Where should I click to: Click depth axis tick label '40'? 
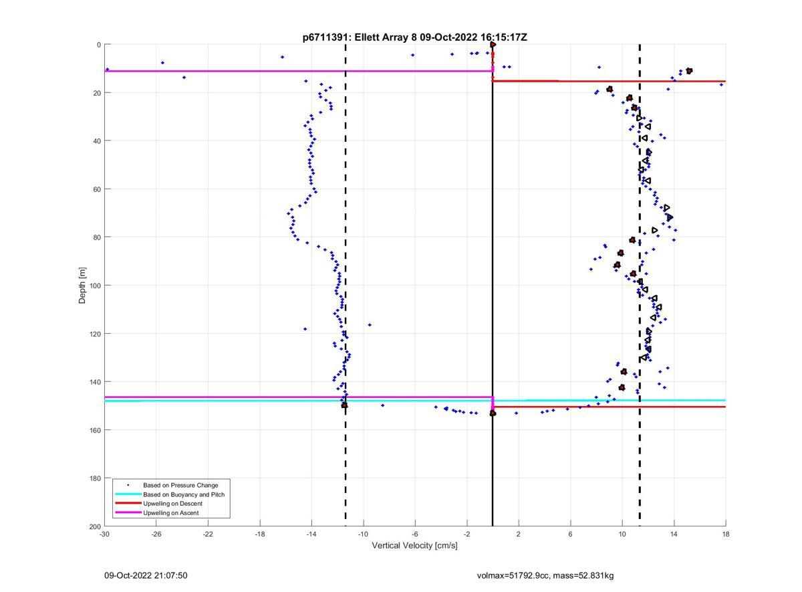[x=97, y=141]
